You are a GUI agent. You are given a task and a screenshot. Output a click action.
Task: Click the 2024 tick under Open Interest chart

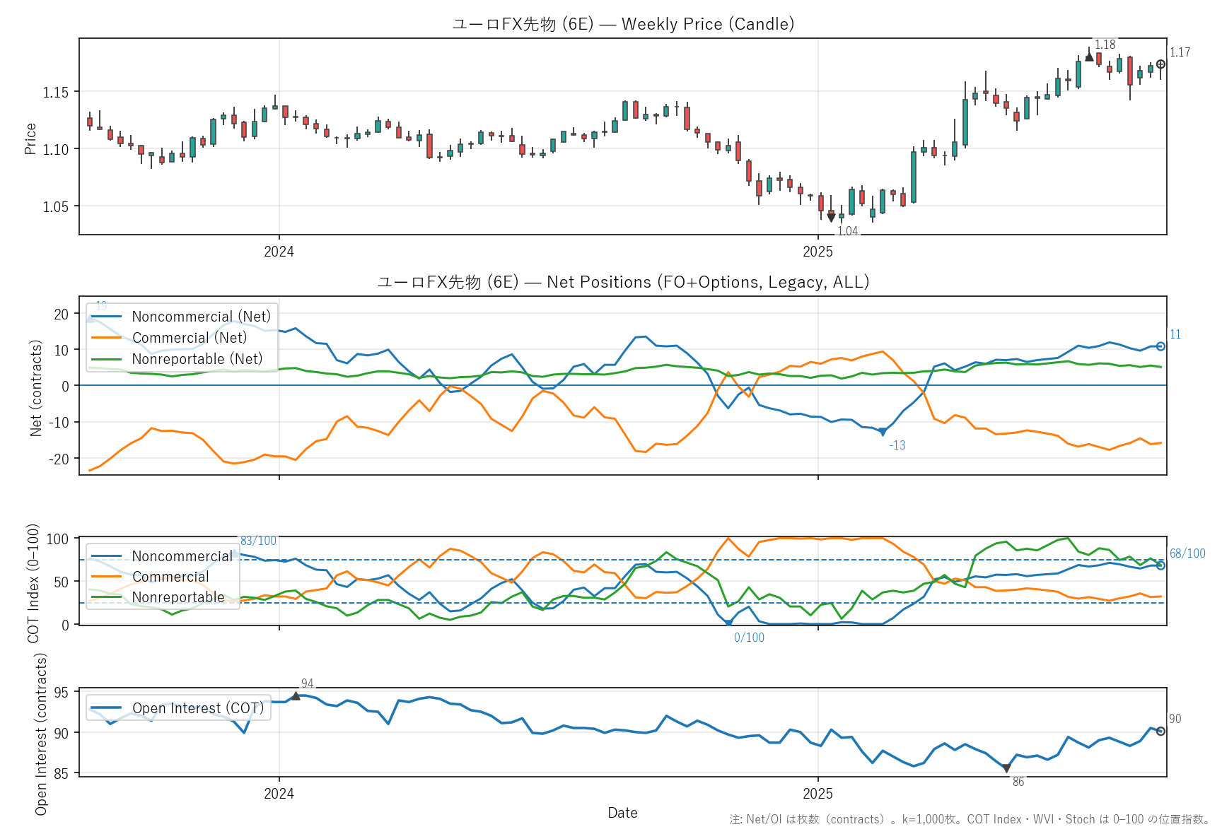point(279,794)
